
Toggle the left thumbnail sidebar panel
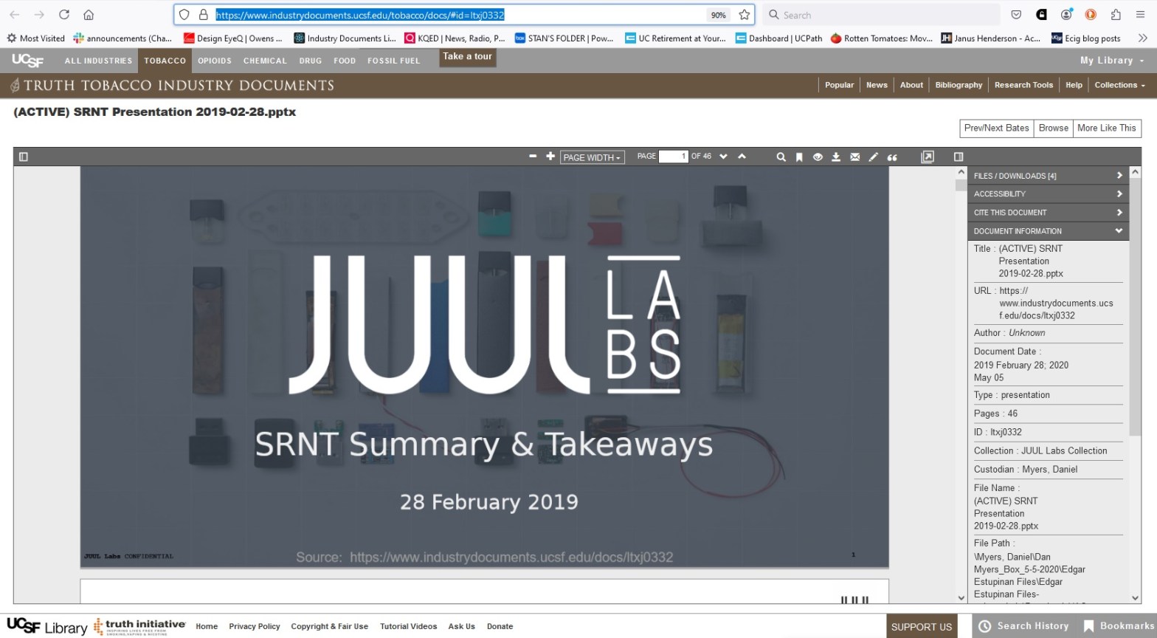[23, 157]
